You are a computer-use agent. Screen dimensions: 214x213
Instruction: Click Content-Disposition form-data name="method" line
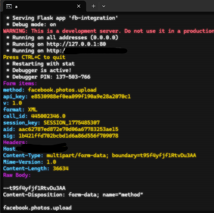[73, 195]
